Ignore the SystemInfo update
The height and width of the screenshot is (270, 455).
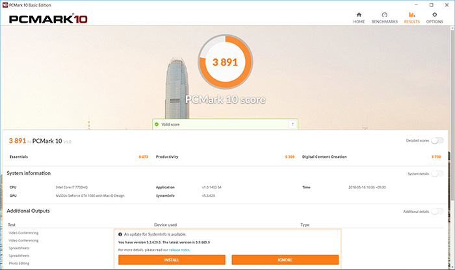point(285,260)
